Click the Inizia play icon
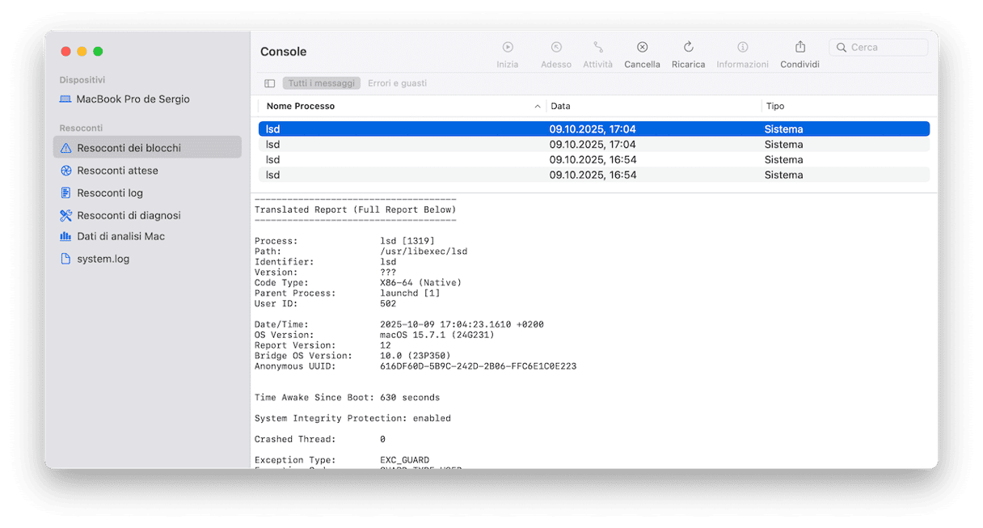 508,48
